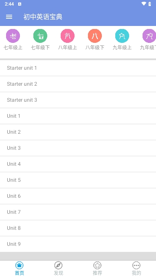This screenshot has height=277, width=156.
Task: Select Starter unit 3 entry
Action: click(x=78, y=100)
